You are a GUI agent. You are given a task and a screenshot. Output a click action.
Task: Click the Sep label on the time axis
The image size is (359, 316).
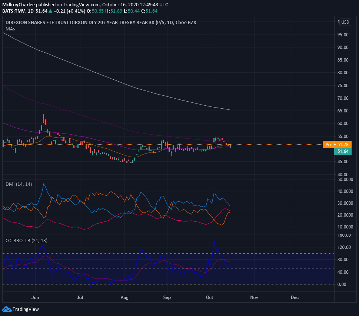coord(167,297)
